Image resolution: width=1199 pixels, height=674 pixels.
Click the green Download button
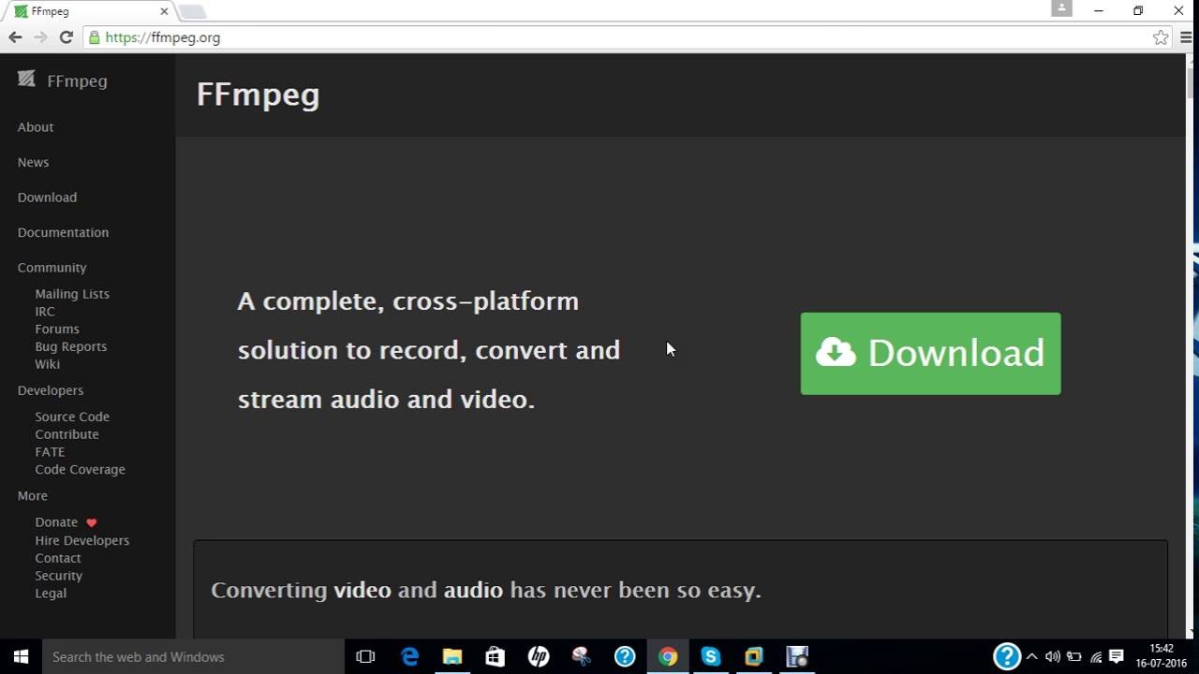click(x=930, y=353)
